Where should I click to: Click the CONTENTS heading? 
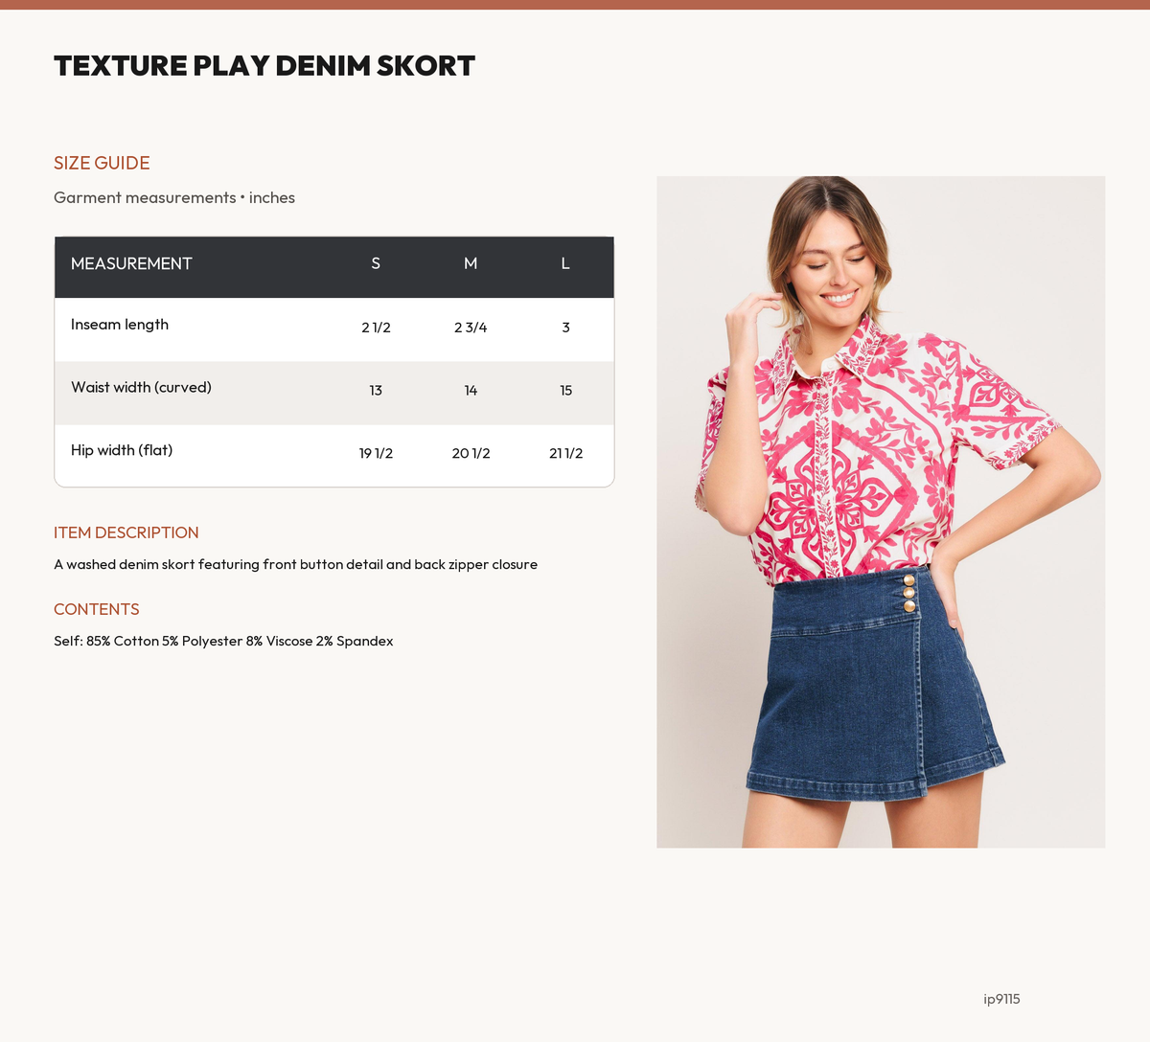pyautogui.click(x=97, y=609)
